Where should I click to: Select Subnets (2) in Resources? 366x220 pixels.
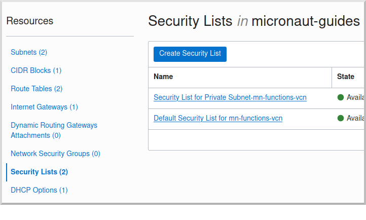click(29, 52)
